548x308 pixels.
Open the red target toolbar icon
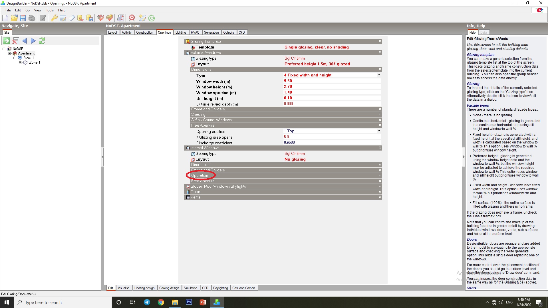click(x=132, y=18)
